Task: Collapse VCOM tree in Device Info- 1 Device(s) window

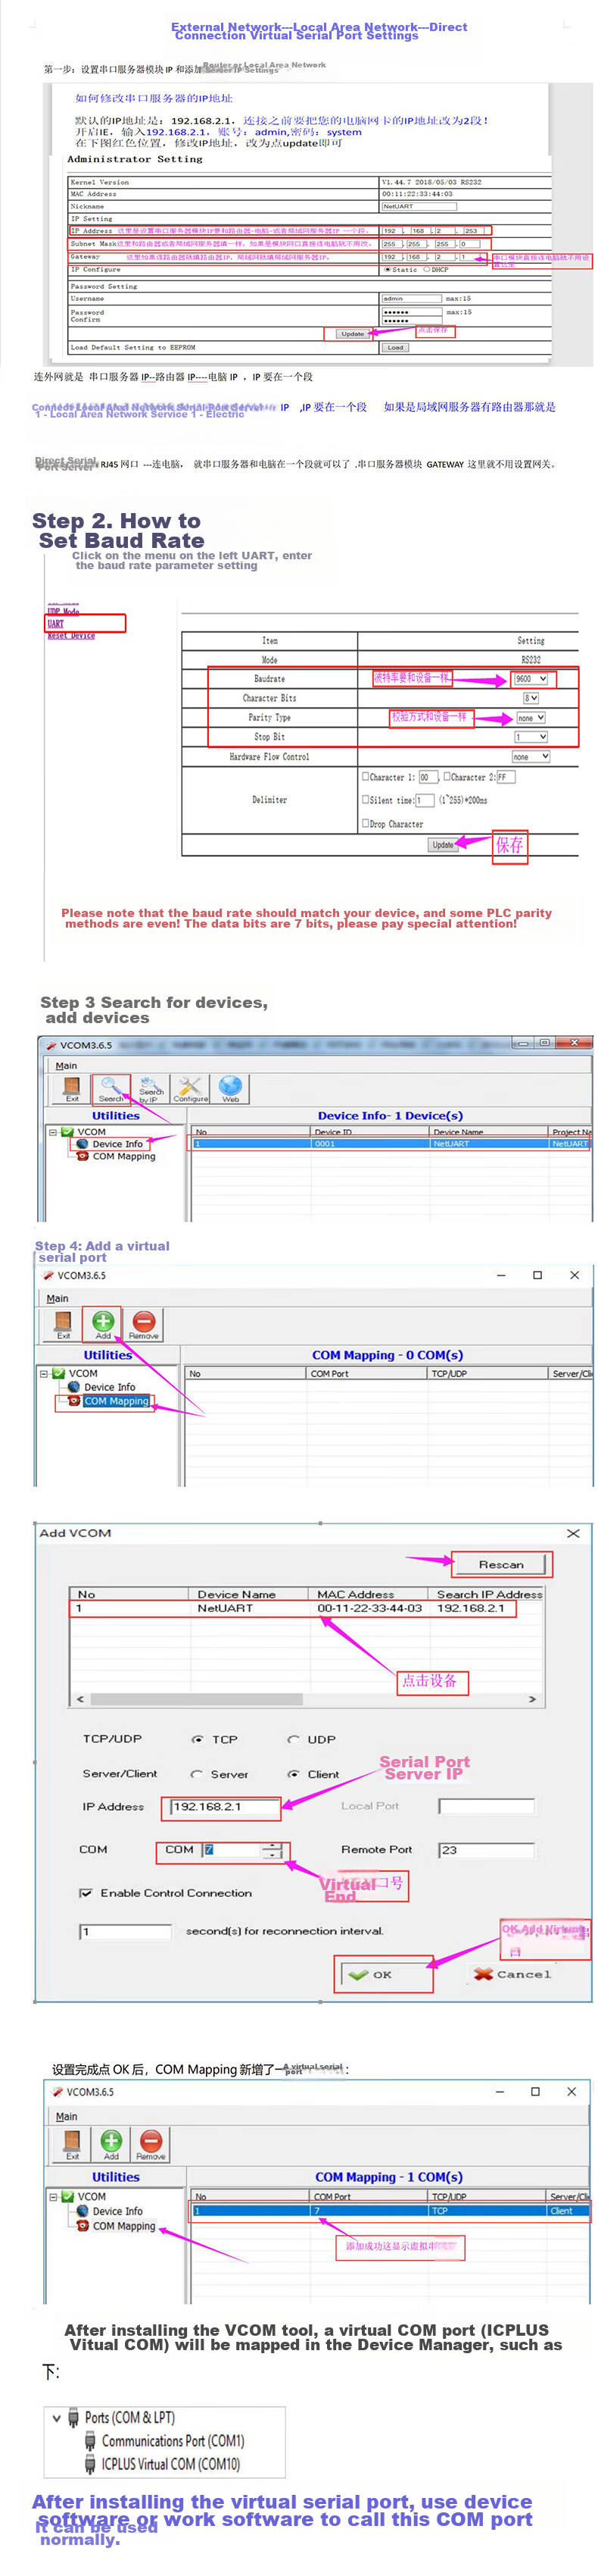Action: pyautogui.click(x=53, y=1132)
